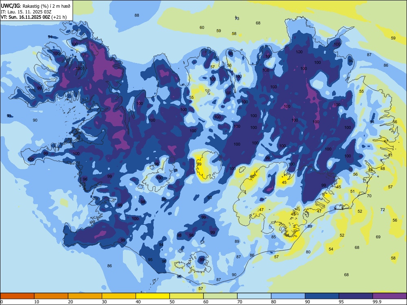The image size is (407, 305).
Task: Click the '69' humidity value in the southeastern sea
Action: [378, 237]
